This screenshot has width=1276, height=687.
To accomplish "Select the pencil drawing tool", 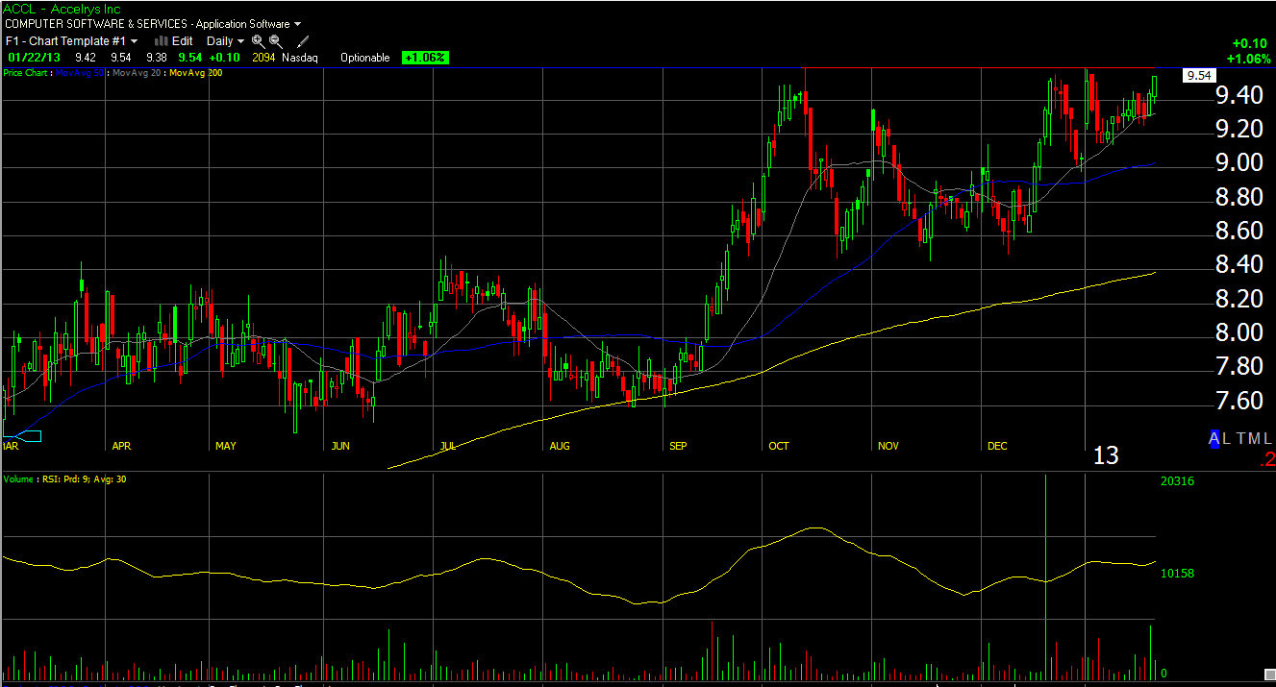I will (x=303, y=41).
